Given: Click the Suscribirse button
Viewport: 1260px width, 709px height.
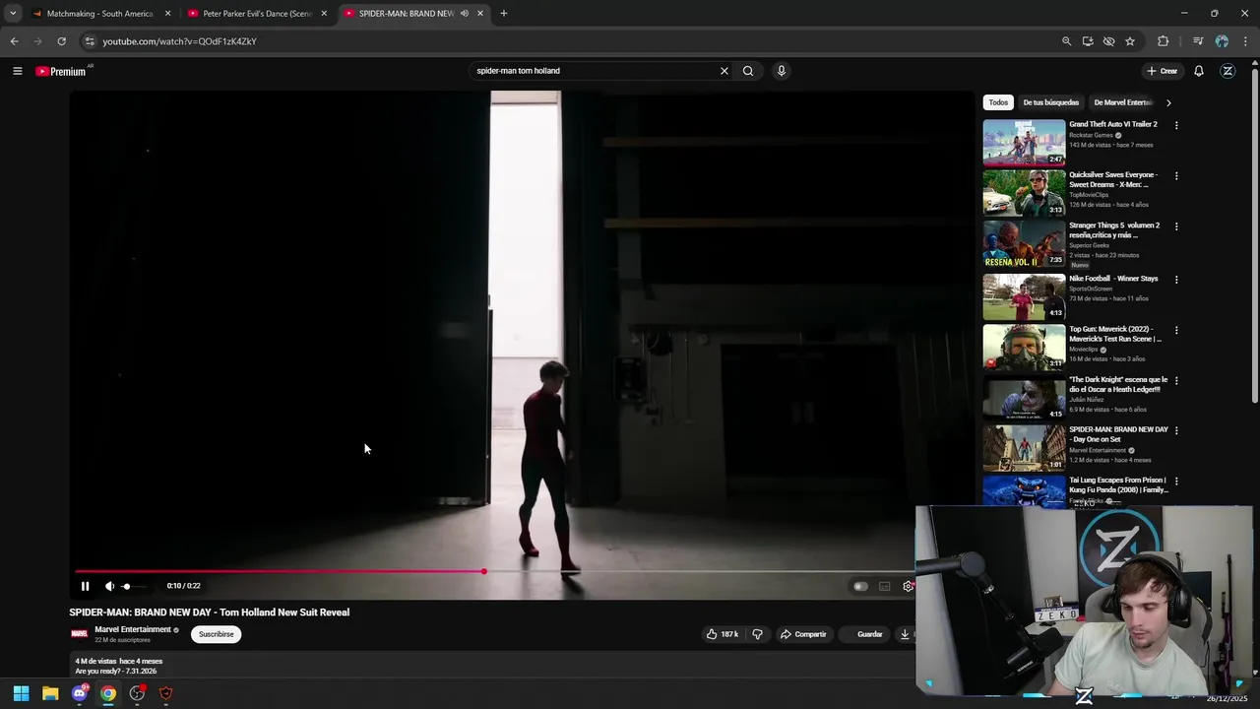Looking at the screenshot, I should click(x=217, y=634).
